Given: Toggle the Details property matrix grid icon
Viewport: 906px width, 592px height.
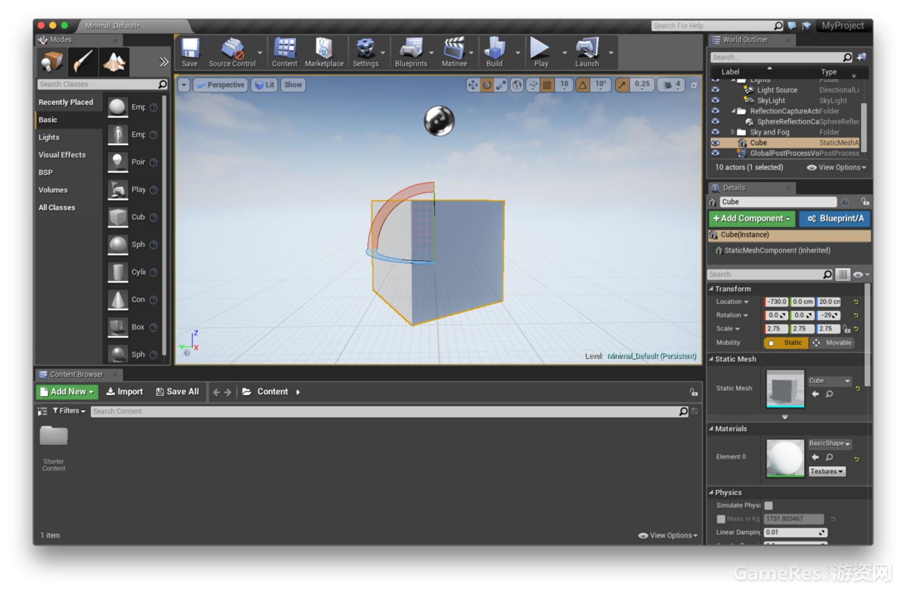Looking at the screenshot, I should [843, 274].
